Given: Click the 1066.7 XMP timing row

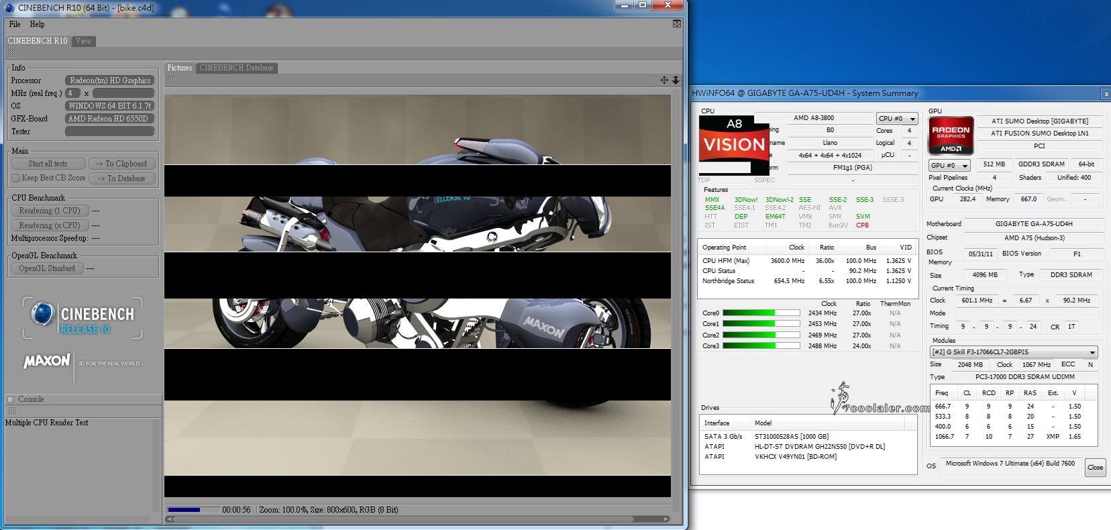Looking at the screenshot, I should [1013, 436].
